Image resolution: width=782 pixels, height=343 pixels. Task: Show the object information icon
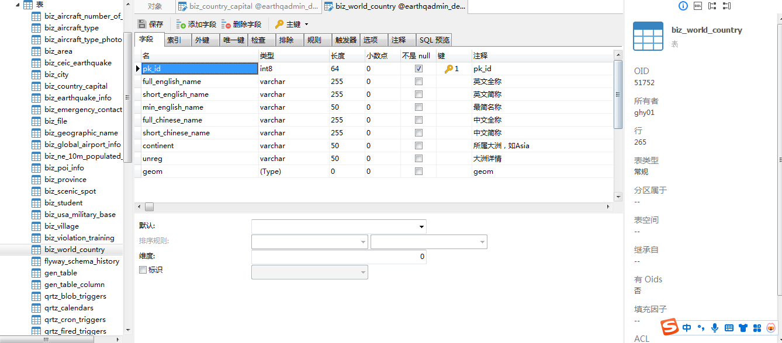683,6
